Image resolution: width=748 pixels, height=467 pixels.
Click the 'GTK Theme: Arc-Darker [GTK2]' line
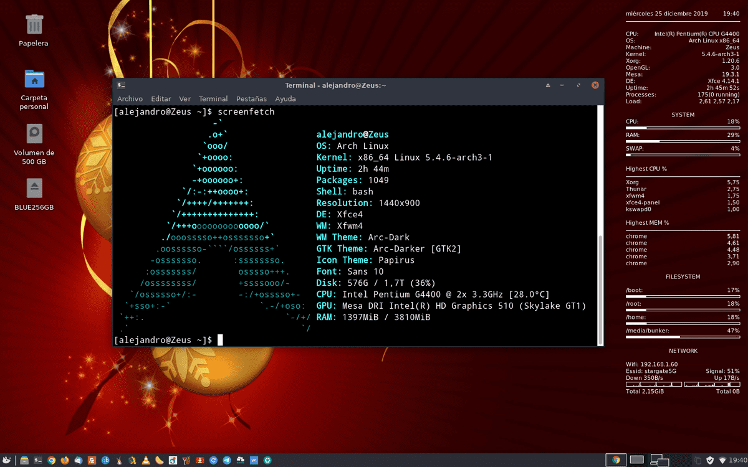pyautogui.click(x=389, y=249)
